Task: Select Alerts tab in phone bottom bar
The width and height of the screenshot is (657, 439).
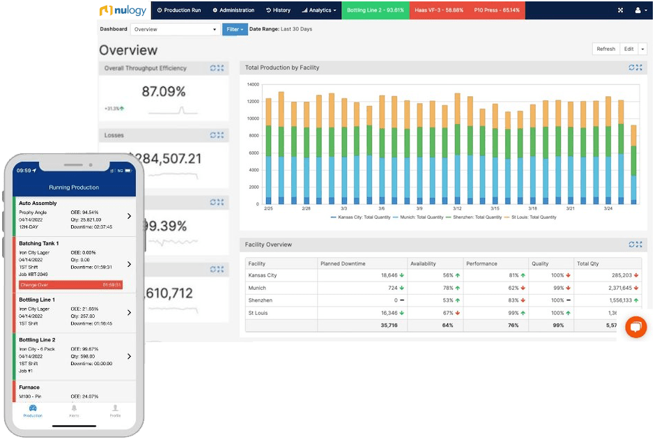Action: coord(74,410)
